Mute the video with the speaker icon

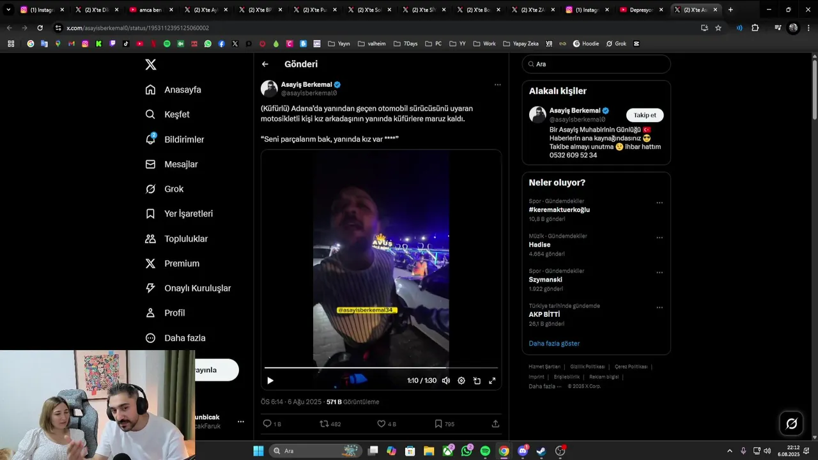pos(446,381)
